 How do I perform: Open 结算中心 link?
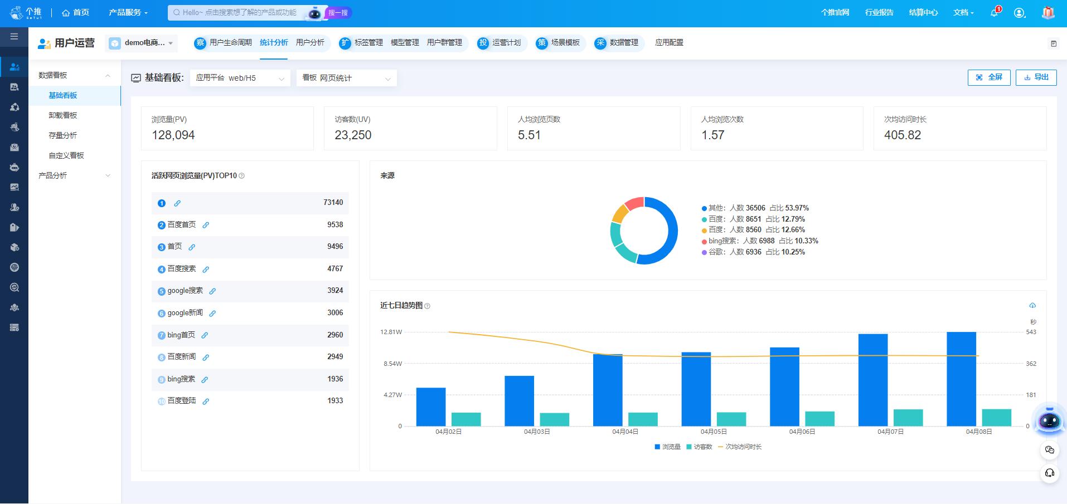923,12
